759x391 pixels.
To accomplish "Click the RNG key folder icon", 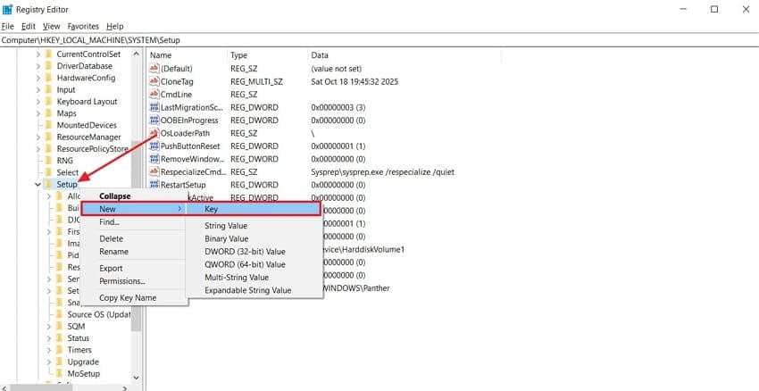I will [48, 160].
